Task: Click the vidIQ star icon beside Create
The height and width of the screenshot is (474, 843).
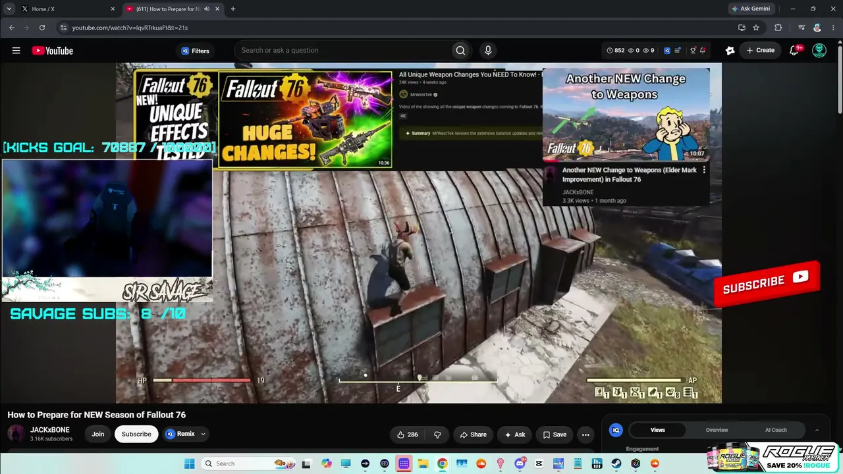Action: click(730, 51)
